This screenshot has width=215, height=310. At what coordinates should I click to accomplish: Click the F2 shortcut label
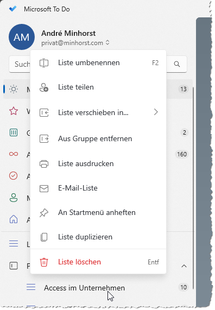click(x=155, y=63)
